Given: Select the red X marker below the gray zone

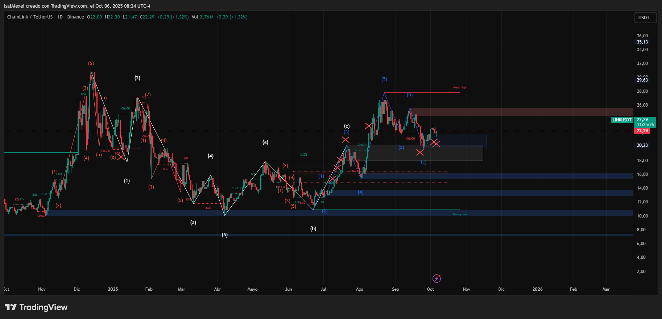Looking at the screenshot, I should click(x=420, y=152).
